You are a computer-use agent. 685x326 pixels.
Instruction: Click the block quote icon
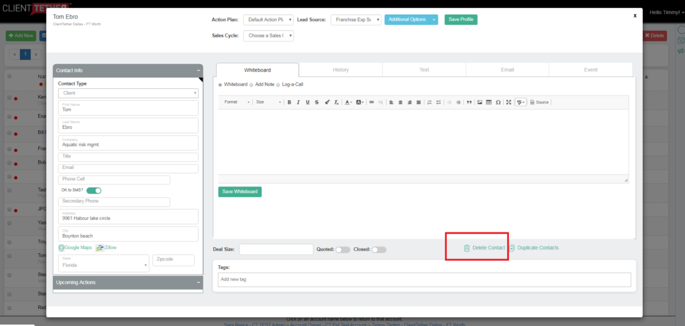[469, 102]
